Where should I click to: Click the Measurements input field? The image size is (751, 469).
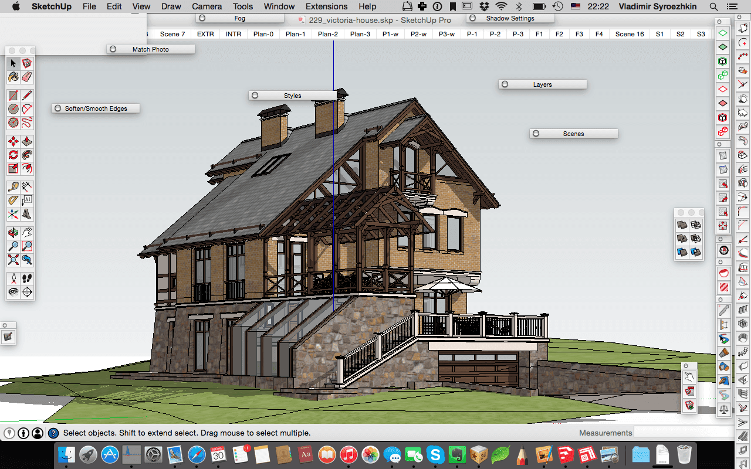pyautogui.click(x=684, y=433)
